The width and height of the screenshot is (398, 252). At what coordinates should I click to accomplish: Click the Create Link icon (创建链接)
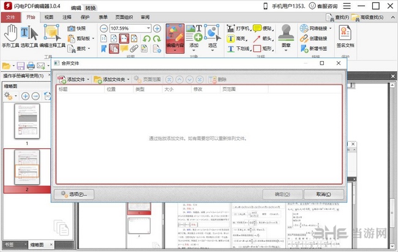[x=314, y=38]
